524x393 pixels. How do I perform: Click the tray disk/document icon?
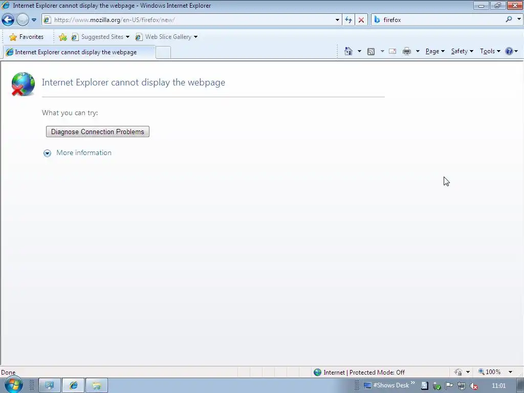424,386
